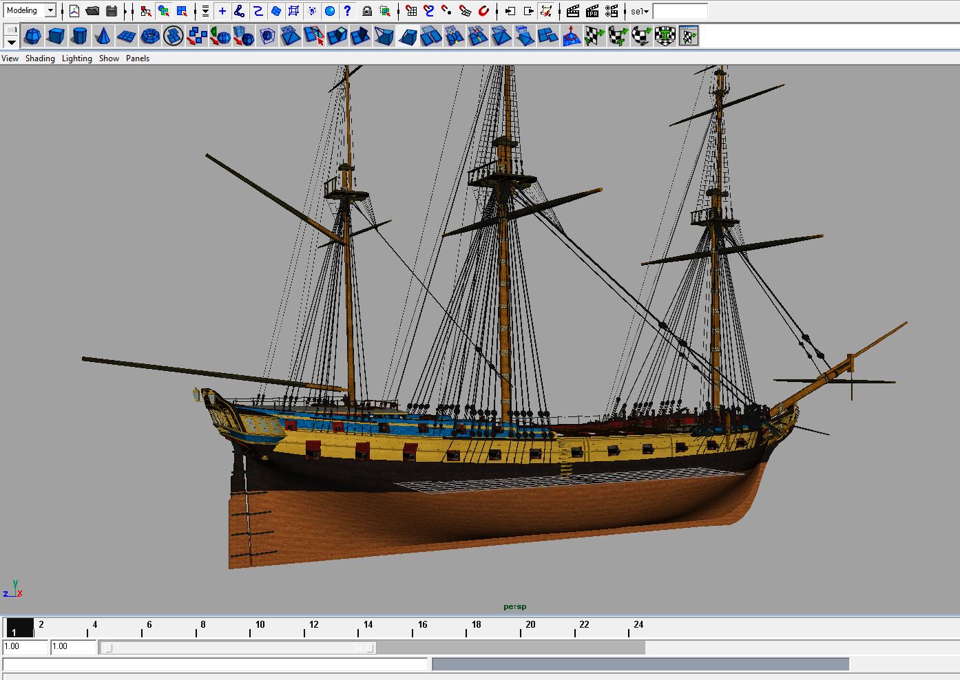960x680 pixels.
Task: Click the highlight selection mode icon
Action: pos(385,11)
